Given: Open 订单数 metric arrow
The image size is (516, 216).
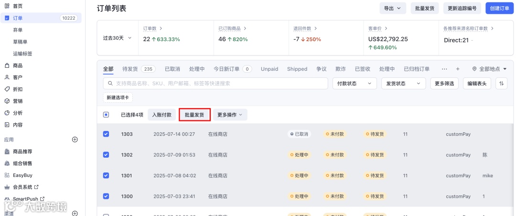Looking at the screenshot, I should pos(161,29).
